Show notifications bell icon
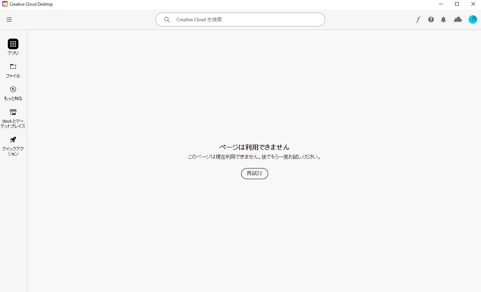The image size is (481, 292). point(443,20)
